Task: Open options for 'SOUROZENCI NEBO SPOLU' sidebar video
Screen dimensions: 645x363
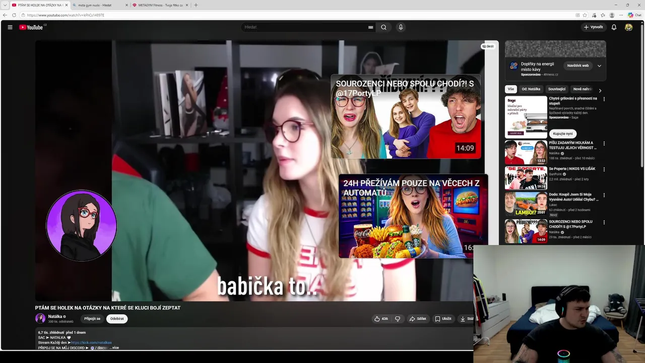Action: 604,222
